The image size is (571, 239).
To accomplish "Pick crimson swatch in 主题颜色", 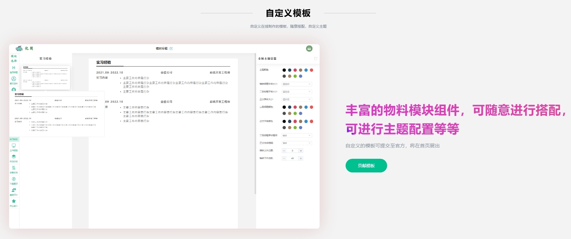I will pos(295,70).
